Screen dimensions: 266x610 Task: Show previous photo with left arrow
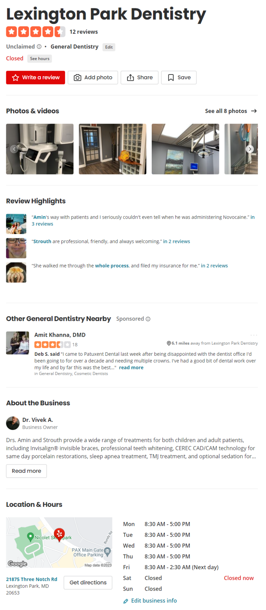[14, 149]
